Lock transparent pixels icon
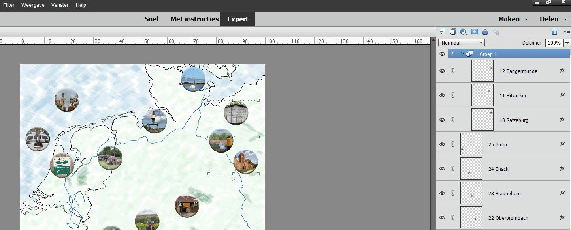The image size is (571, 230). coord(496,32)
